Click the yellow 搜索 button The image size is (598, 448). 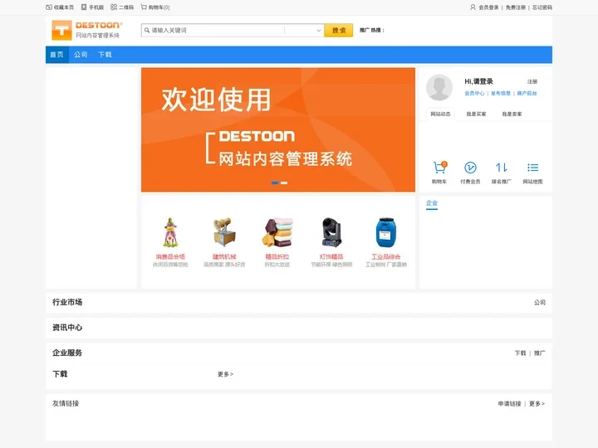coord(339,31)
